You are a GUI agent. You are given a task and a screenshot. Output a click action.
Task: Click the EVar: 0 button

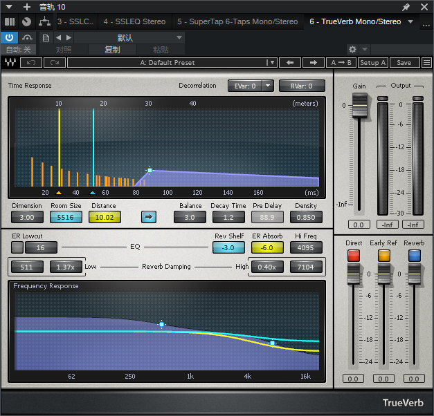(244, 86)
